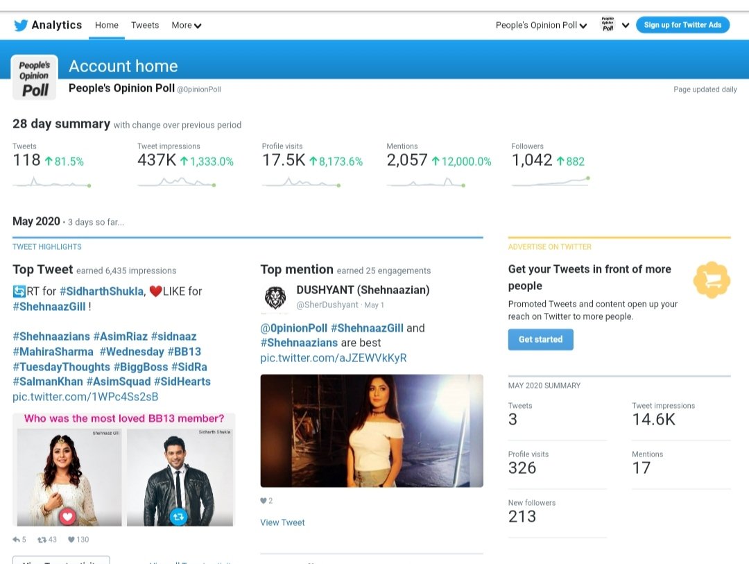The image size is (749, 564).
Task: Open the #AsimRiaz hashtag
Action: [121, 336]
